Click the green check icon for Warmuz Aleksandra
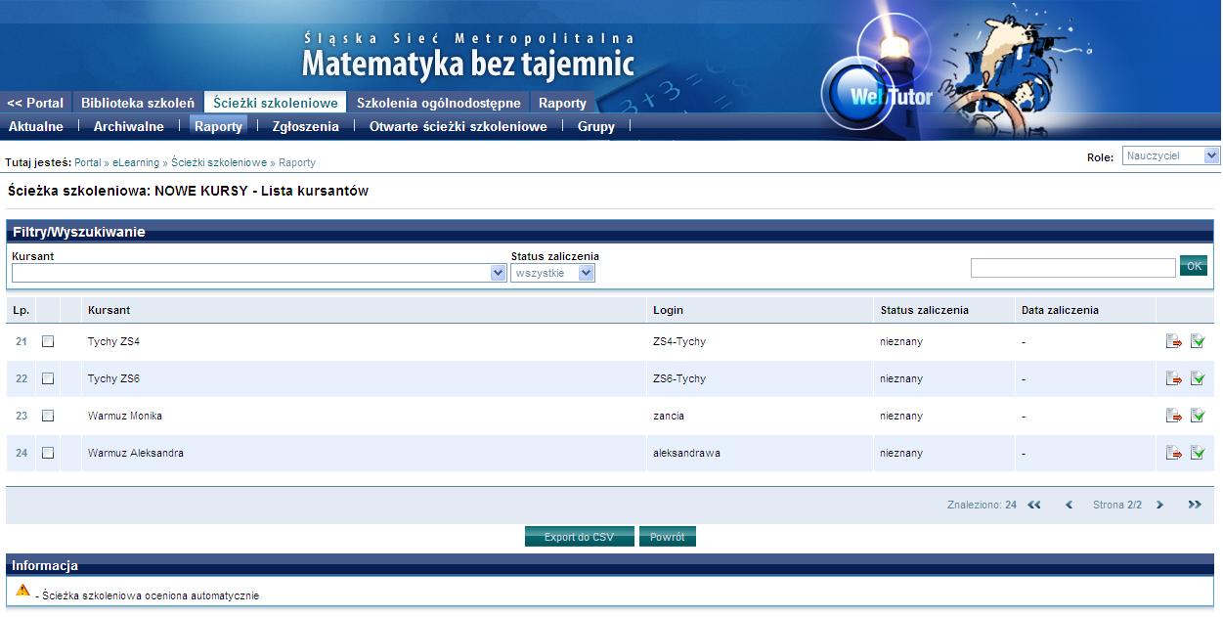1223x617 pixels. pos(1198,453)
